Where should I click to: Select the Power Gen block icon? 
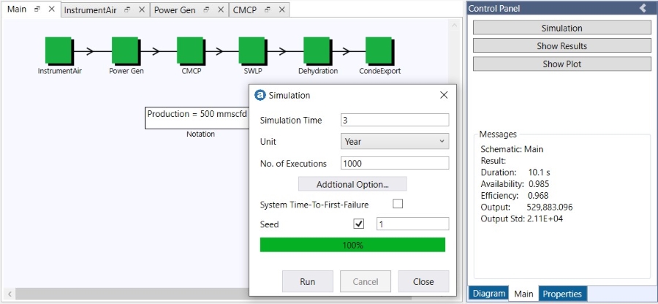pos(125,52)
